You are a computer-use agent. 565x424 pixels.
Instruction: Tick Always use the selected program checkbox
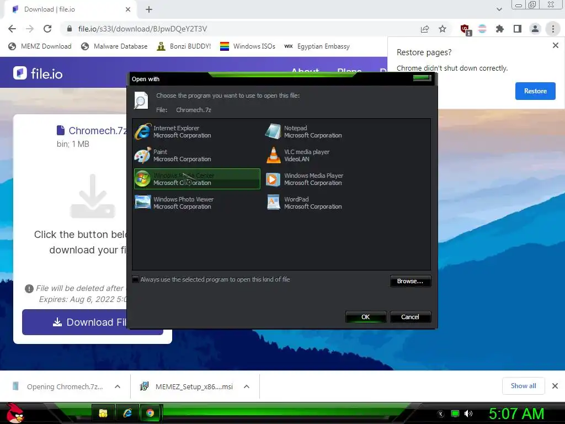click(x=136, y=279)
